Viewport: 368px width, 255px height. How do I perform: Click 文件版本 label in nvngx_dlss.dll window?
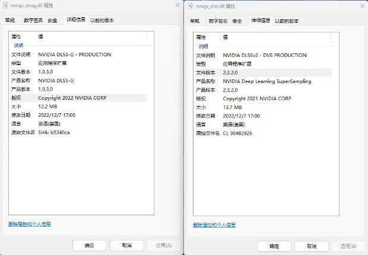[205, 72]
